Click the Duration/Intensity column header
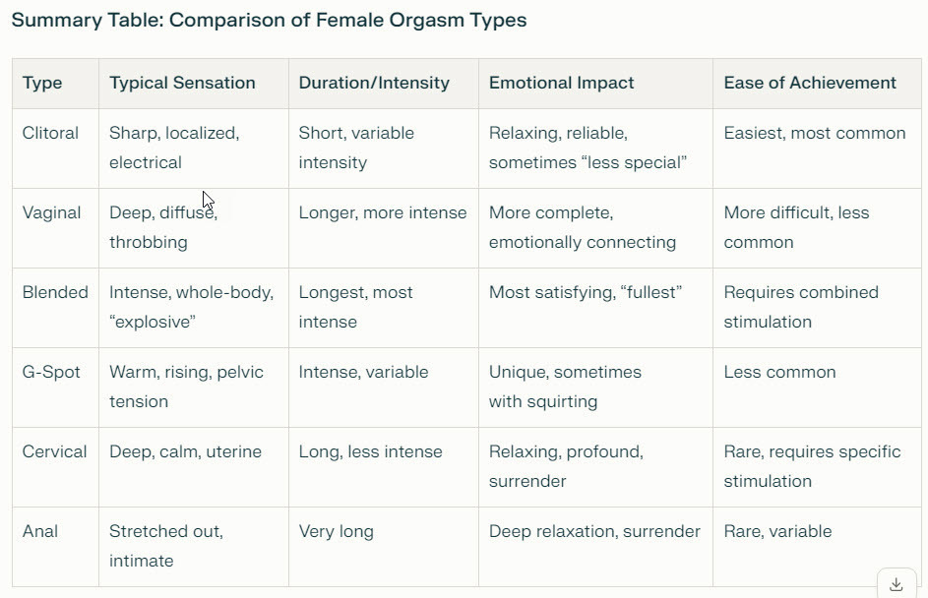 (x=374, y=83)
